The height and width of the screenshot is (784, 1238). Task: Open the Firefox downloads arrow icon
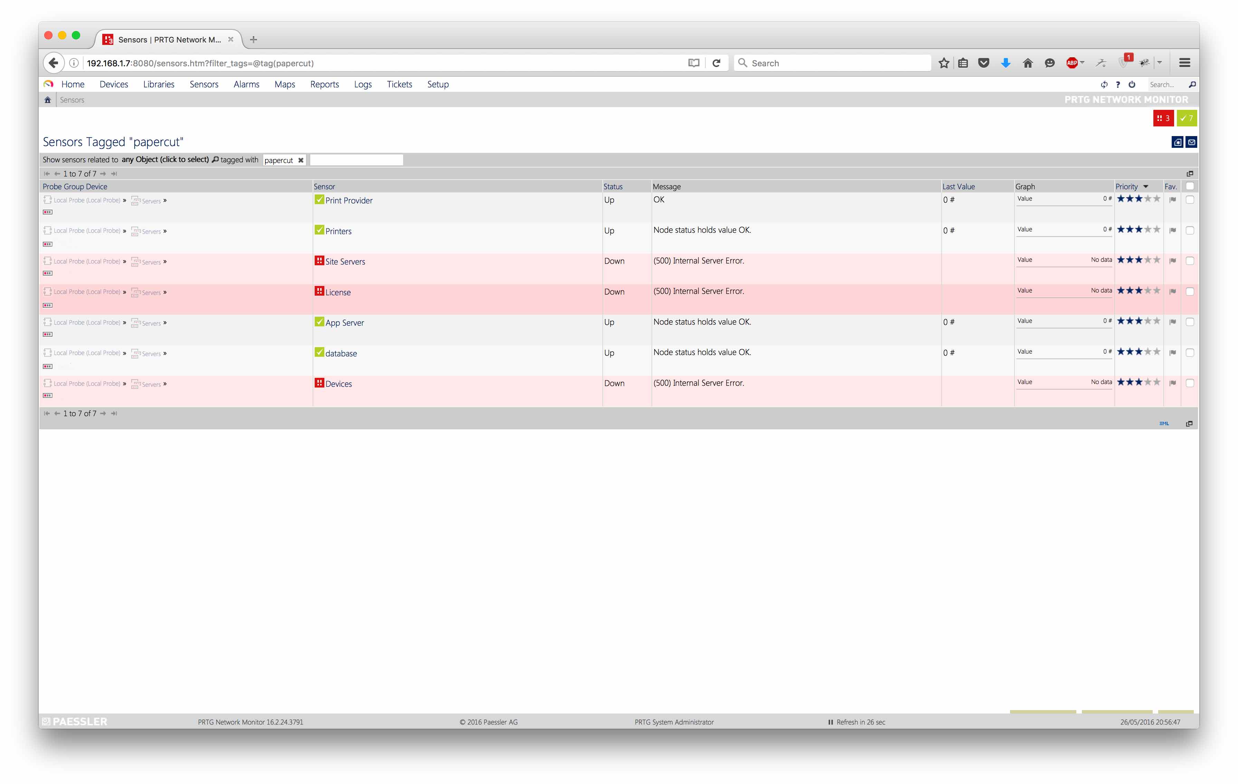(x=1006, y=63)
